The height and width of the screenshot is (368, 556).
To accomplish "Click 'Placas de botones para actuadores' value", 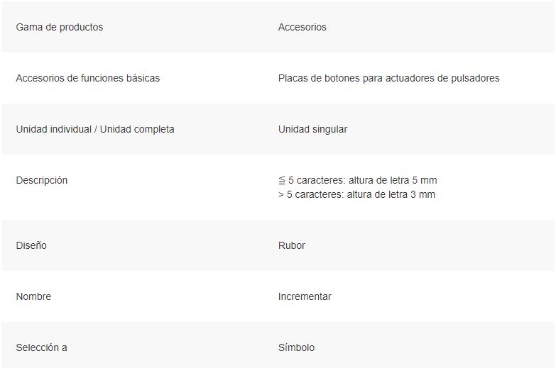I will pyautogui.click(x=388, y=78).
